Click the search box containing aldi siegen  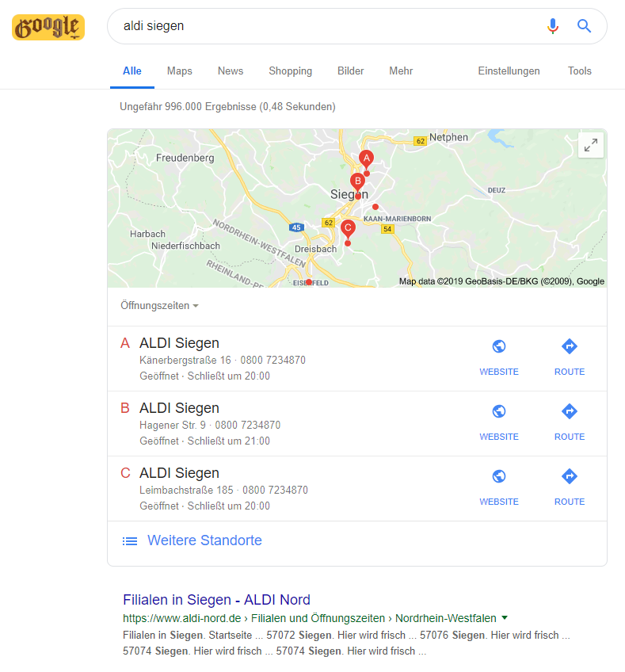[x=326, y=26]
